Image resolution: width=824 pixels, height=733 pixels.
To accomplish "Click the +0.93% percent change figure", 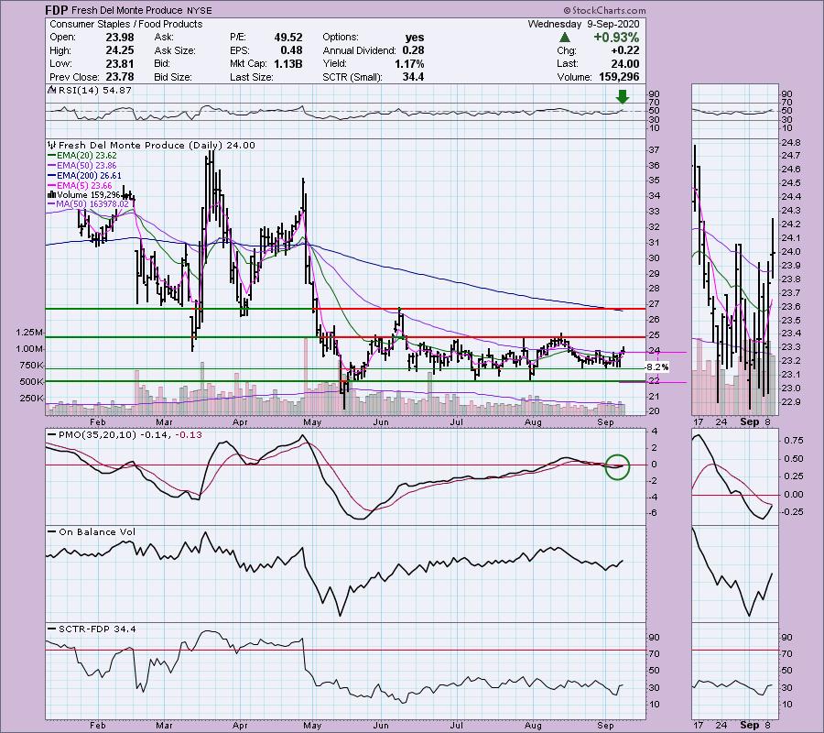I will 616,38.
